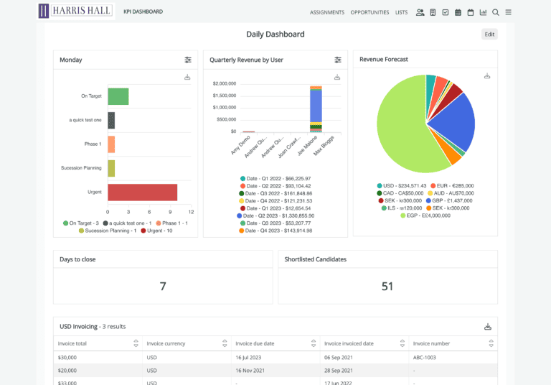Go to Lists menu
This screenshot has height=385, width=551.
coord(401,12)
